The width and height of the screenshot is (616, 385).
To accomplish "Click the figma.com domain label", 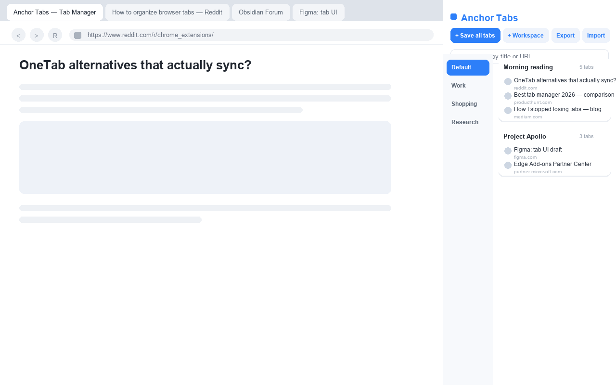I will coord(525,157).
